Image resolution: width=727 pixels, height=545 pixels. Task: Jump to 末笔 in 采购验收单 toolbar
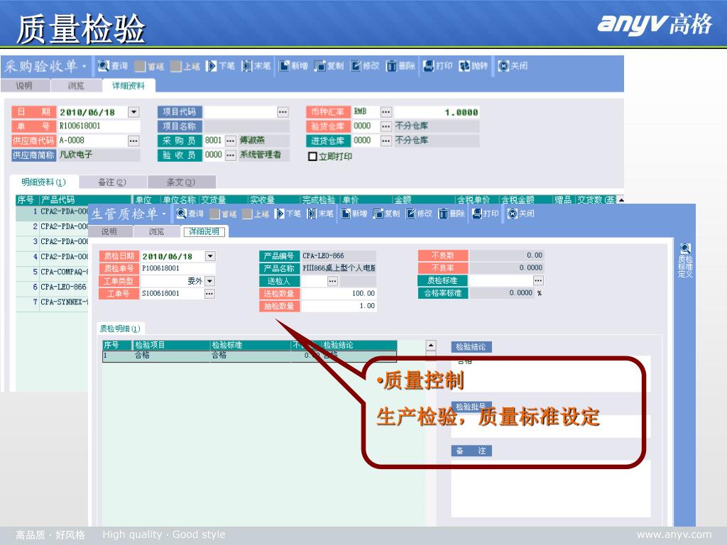tap(256, 66)
